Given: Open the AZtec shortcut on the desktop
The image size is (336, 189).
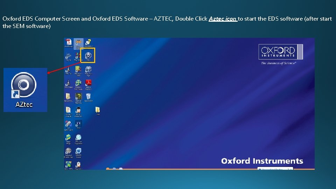Looking at the screenshot, I should coord(88,56).
